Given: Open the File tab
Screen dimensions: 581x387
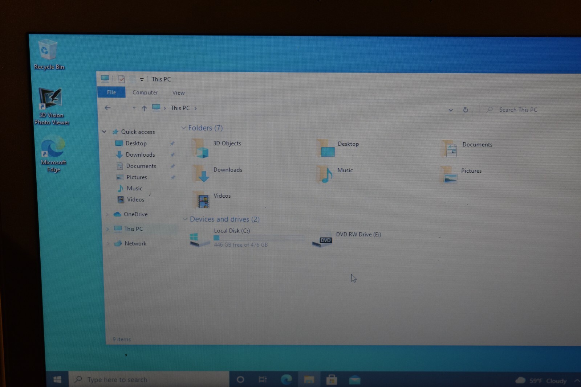Looking at the screenshot, I should [111, 92].
